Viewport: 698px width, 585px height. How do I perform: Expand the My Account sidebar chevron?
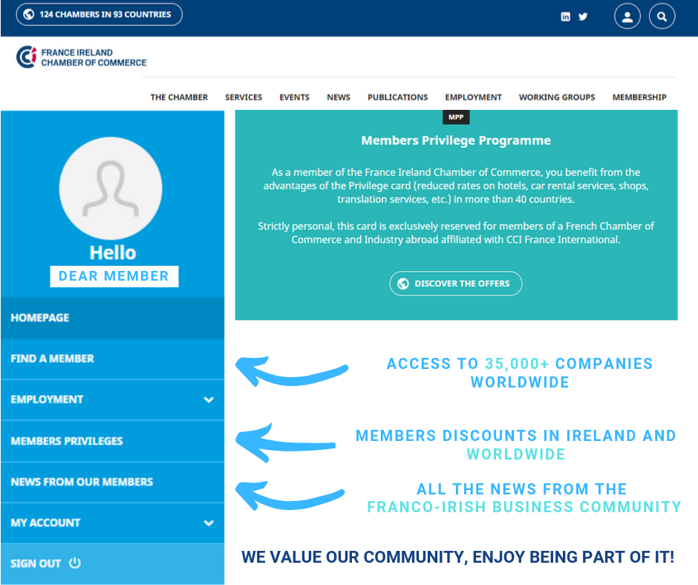point(209,523)
